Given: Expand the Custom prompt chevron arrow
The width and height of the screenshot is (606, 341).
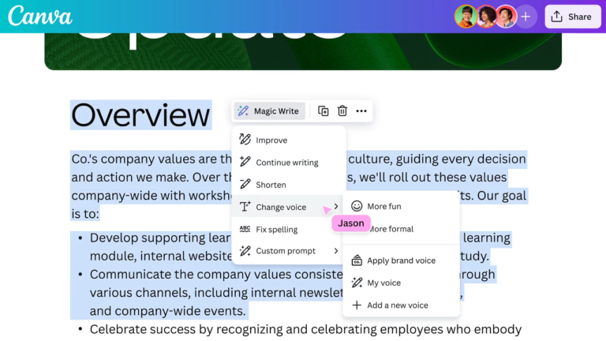Looking at the screenshot, I should coord(336,251).
